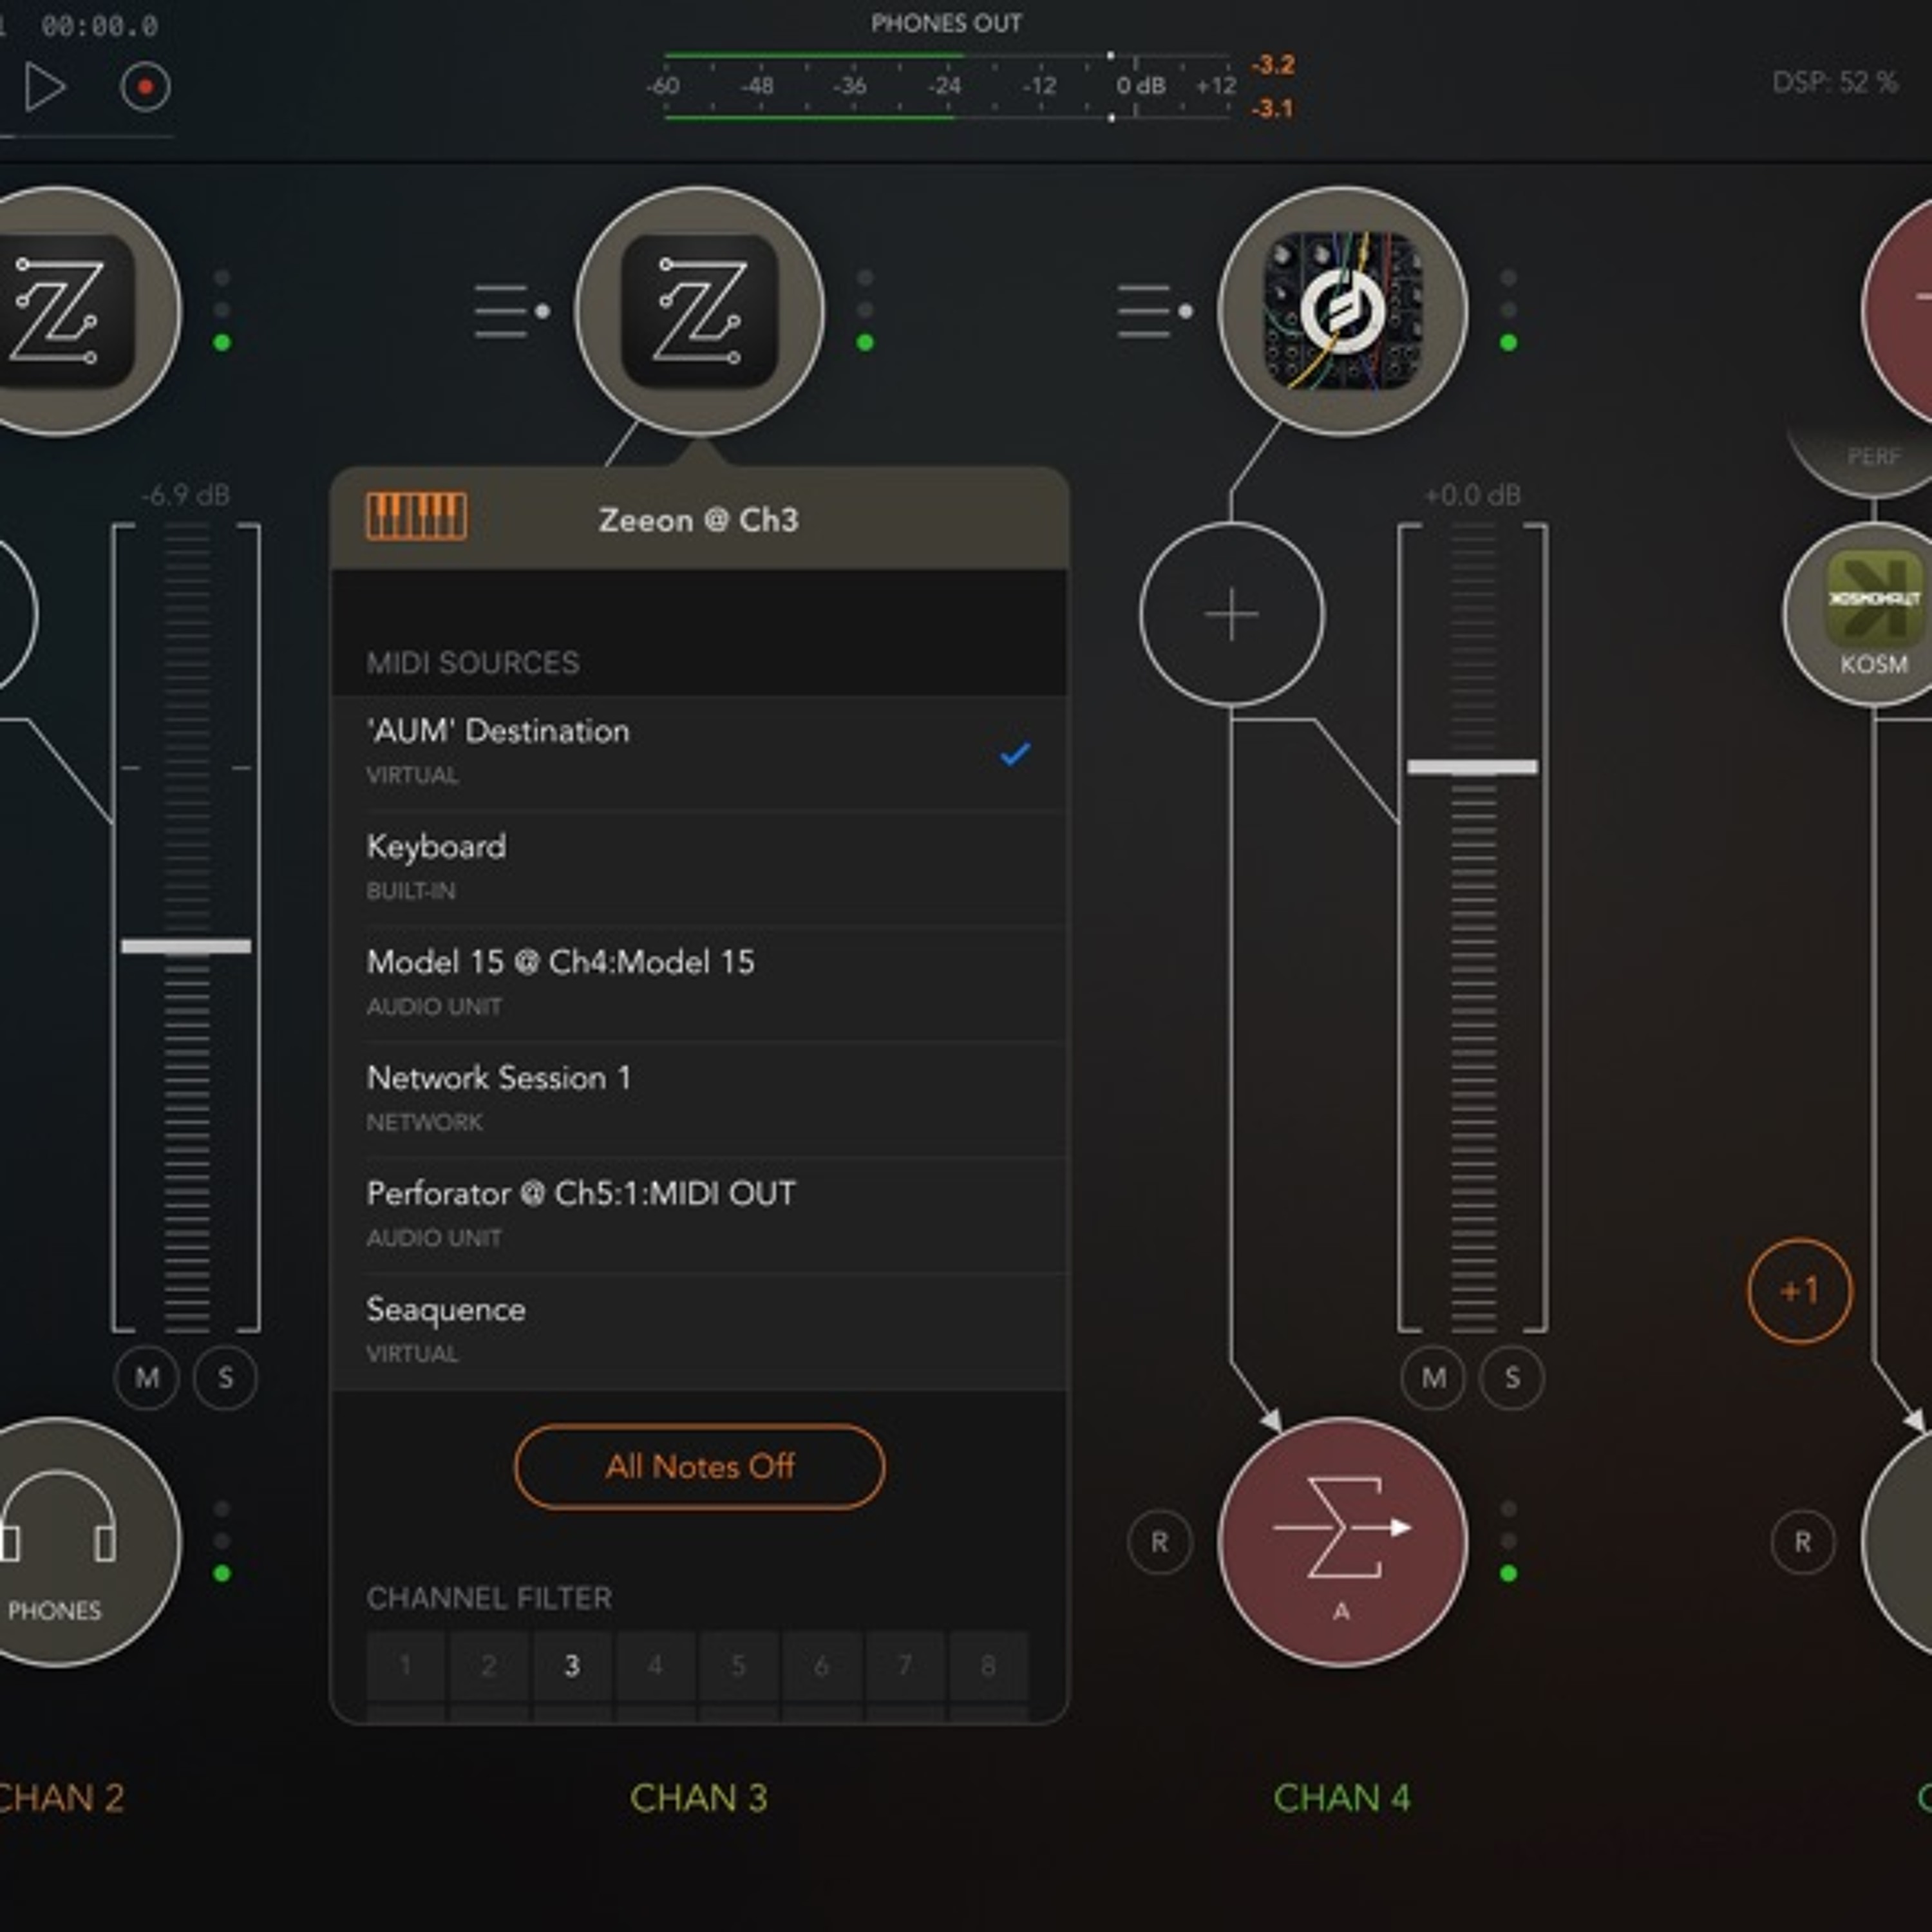The image size is (1932, 1932).
Task: Click the orange keyboard icon in the popup header
Action: [x=416, y=517]
